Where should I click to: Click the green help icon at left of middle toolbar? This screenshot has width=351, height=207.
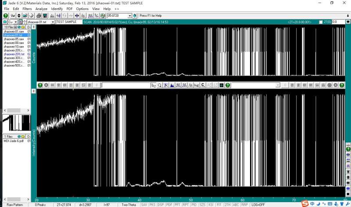pyautogui.click(x=40, y=85)
